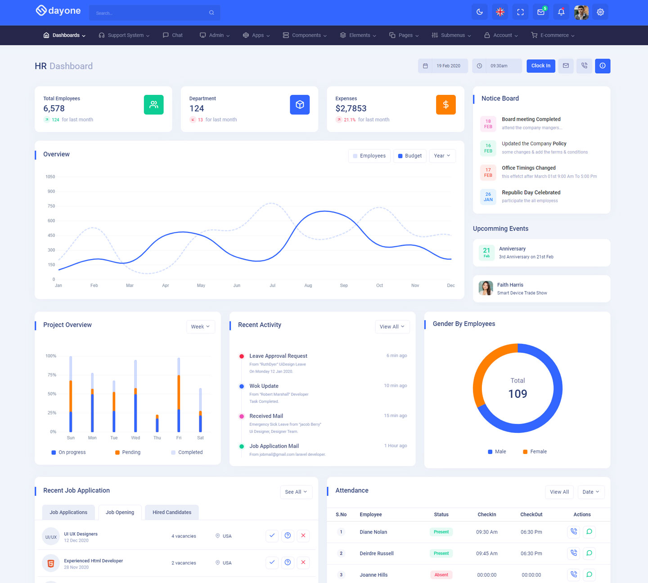This screenshot has width=648, height=583.
Task: Toggle Employees series in Overview chart
Action: tap(369, 156)
